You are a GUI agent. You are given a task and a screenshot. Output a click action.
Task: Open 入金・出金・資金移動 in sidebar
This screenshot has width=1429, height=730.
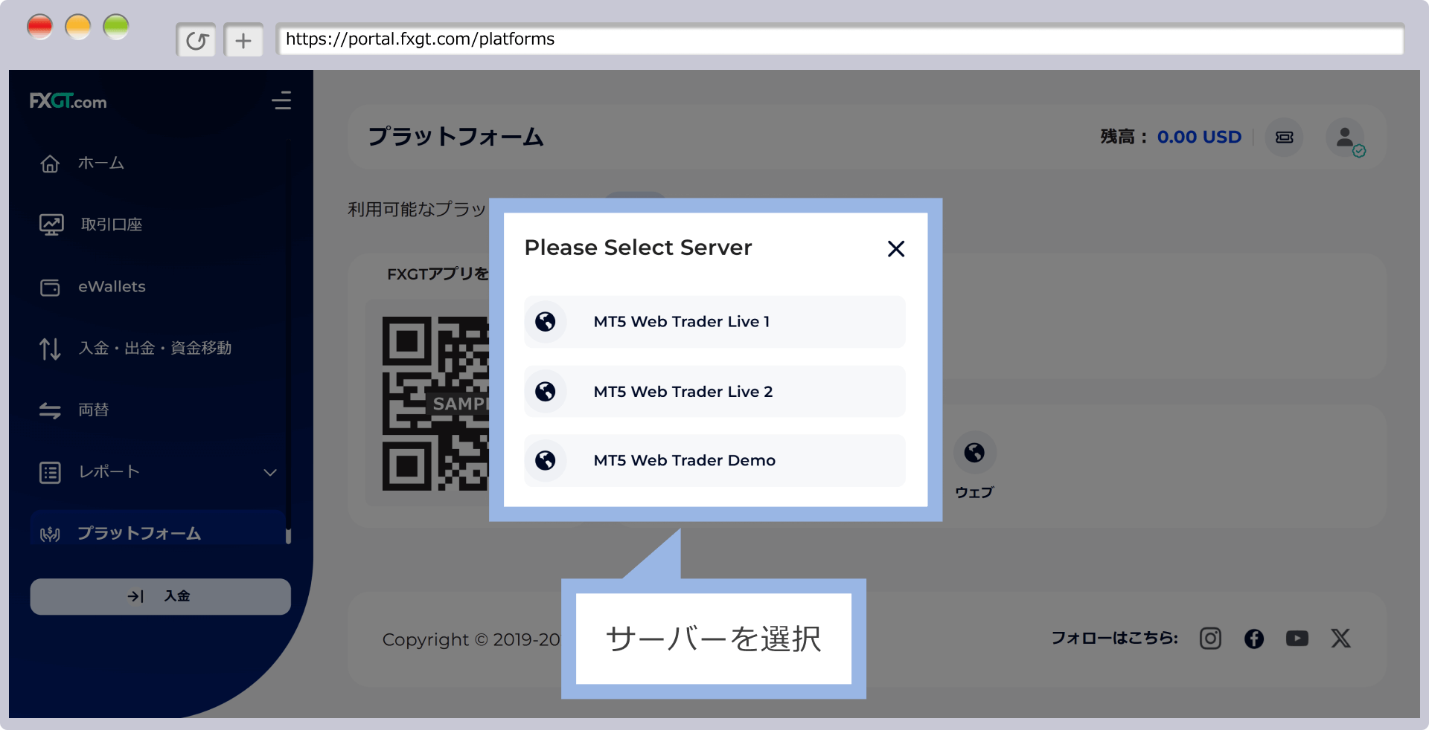[x=155, y=348]
